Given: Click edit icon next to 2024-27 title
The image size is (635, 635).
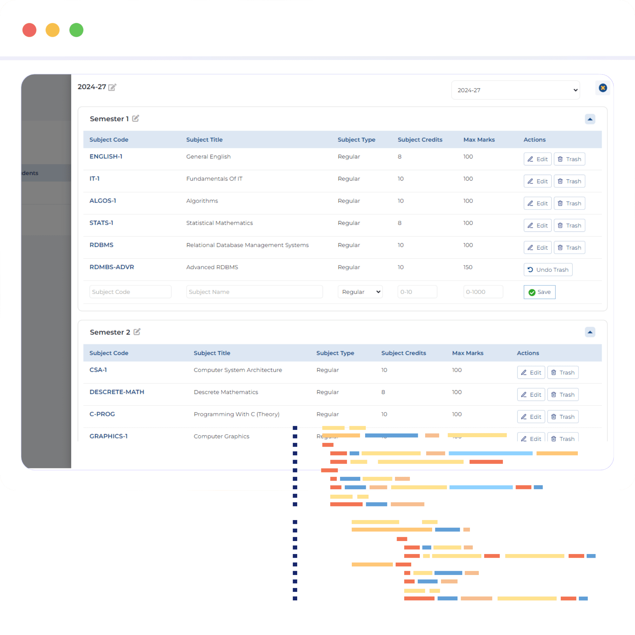Looking at the screenshot, I should (112, 87).
